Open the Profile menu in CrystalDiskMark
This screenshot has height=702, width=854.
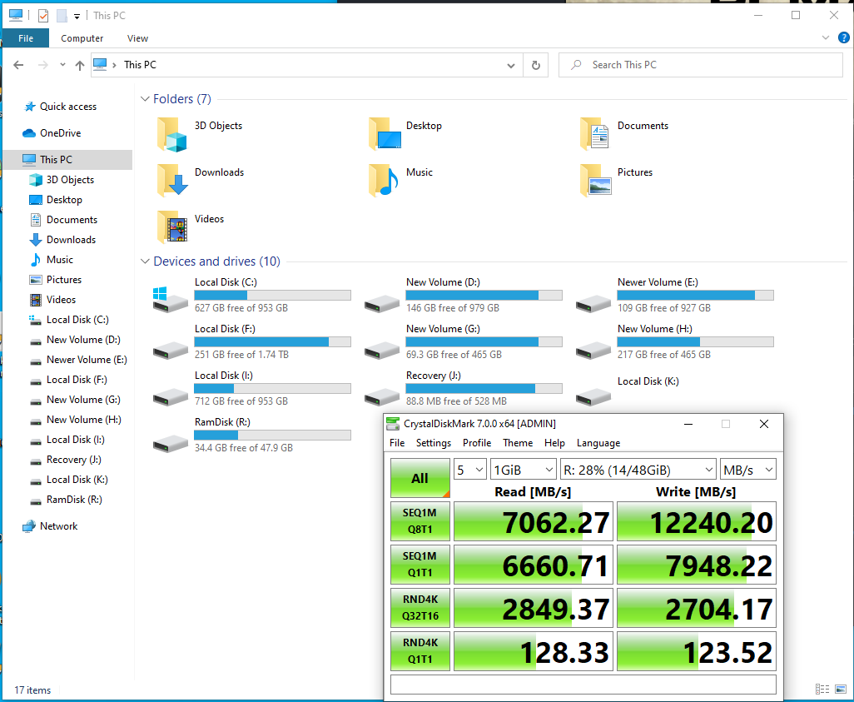477,443
